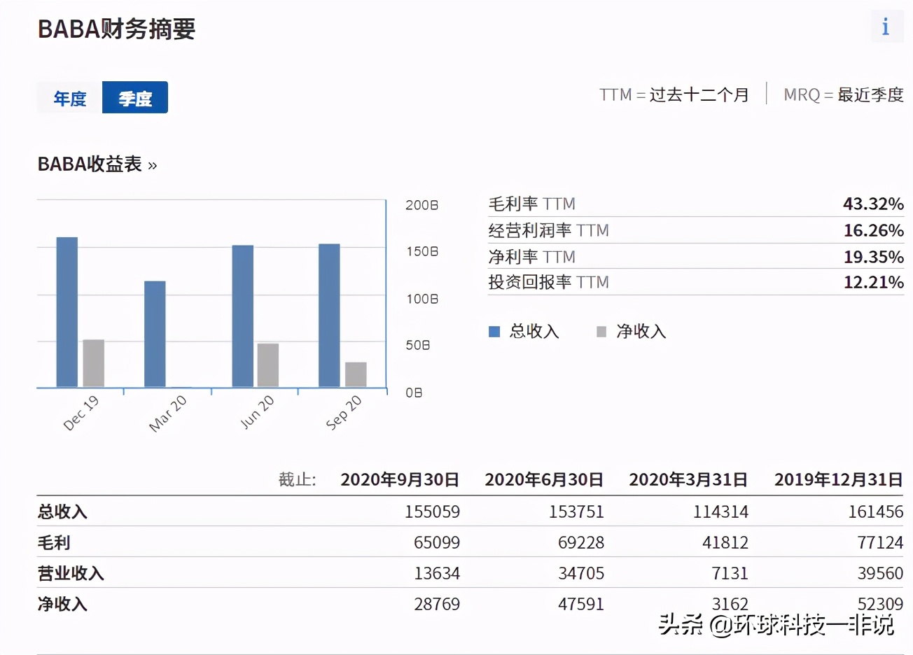Click the 65099 gross profit cell

[437, 542]
